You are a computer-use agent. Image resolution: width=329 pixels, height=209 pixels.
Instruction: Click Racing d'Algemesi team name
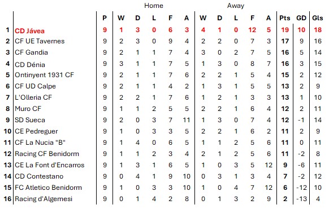[44, 199]
